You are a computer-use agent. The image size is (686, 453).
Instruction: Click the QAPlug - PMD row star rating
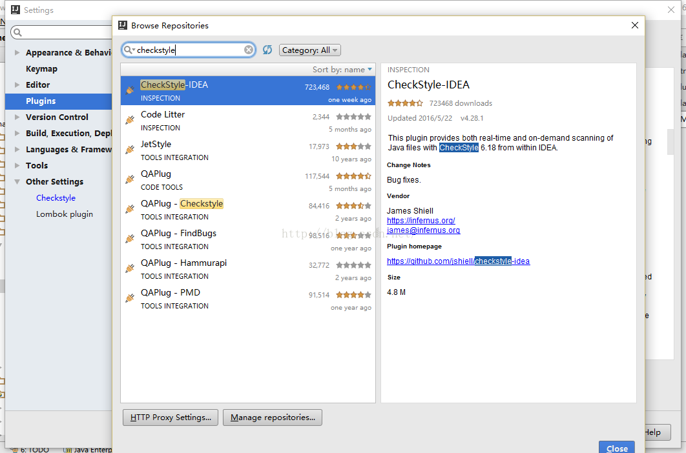pos(353,295)
